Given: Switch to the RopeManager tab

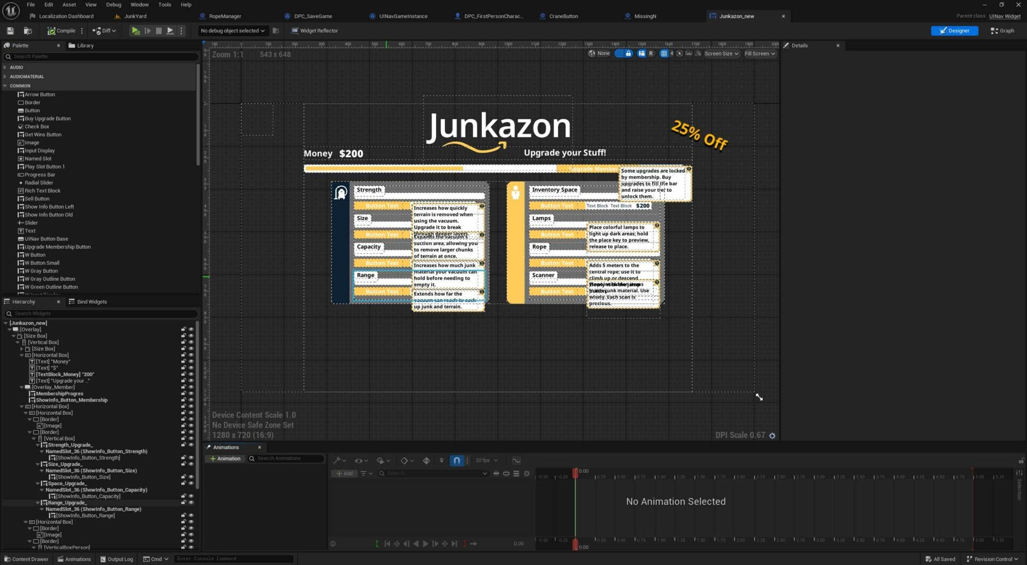Looking at the screenshot, I should point(225,17).
